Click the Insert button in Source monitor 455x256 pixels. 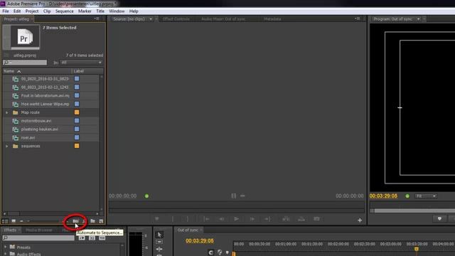[x=286, y=219]
